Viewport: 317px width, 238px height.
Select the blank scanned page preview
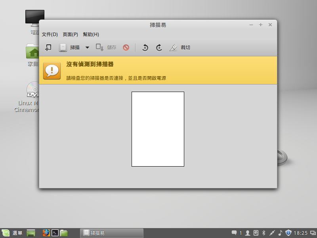coord(158,129)
